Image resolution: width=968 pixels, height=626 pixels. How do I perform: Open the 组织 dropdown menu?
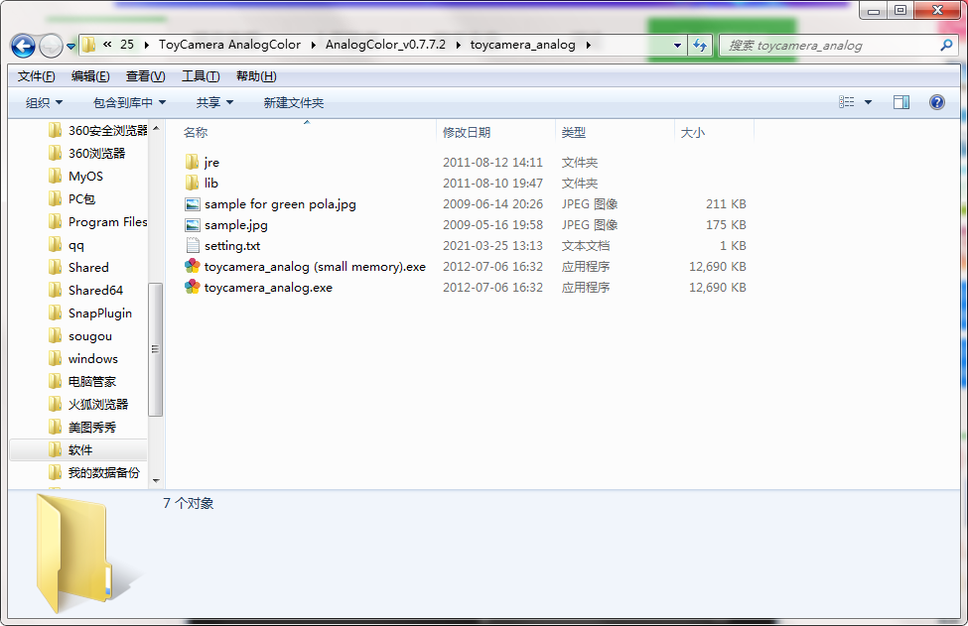coord(44,102)
